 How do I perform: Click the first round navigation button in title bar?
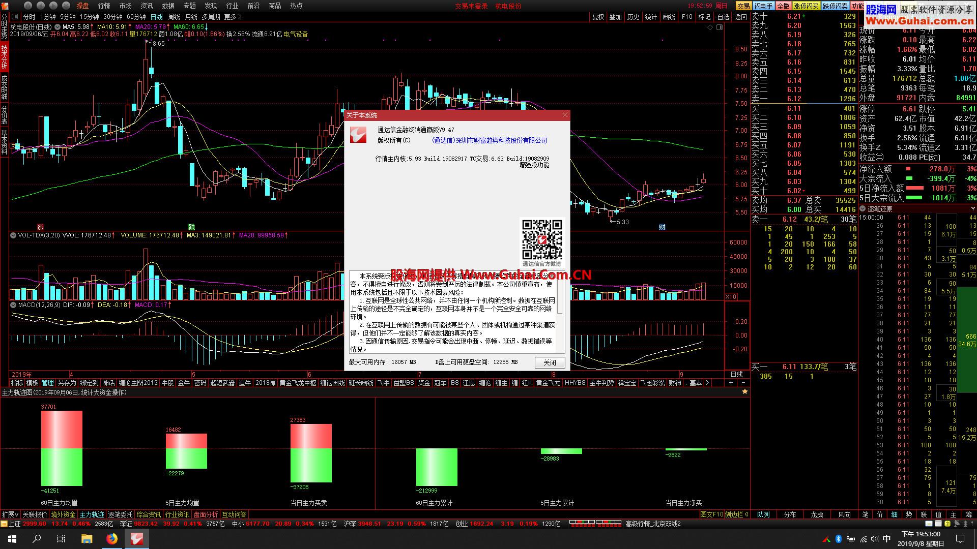pos(28,6)
